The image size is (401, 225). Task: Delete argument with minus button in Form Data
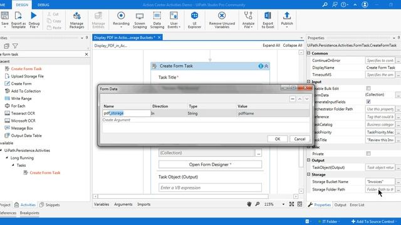[x=293, y=99]
